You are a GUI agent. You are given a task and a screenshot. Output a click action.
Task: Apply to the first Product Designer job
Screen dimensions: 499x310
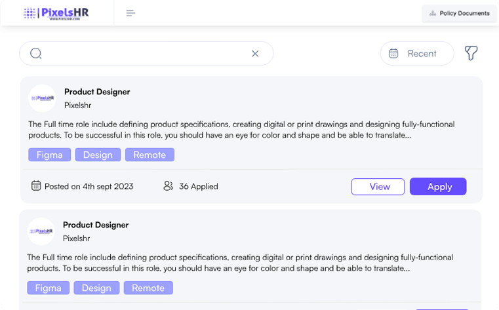(x=438, y=187)
